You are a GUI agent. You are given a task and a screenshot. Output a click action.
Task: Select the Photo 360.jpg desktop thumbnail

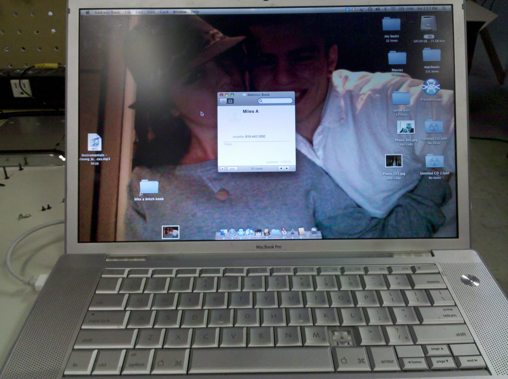(406, 127)
